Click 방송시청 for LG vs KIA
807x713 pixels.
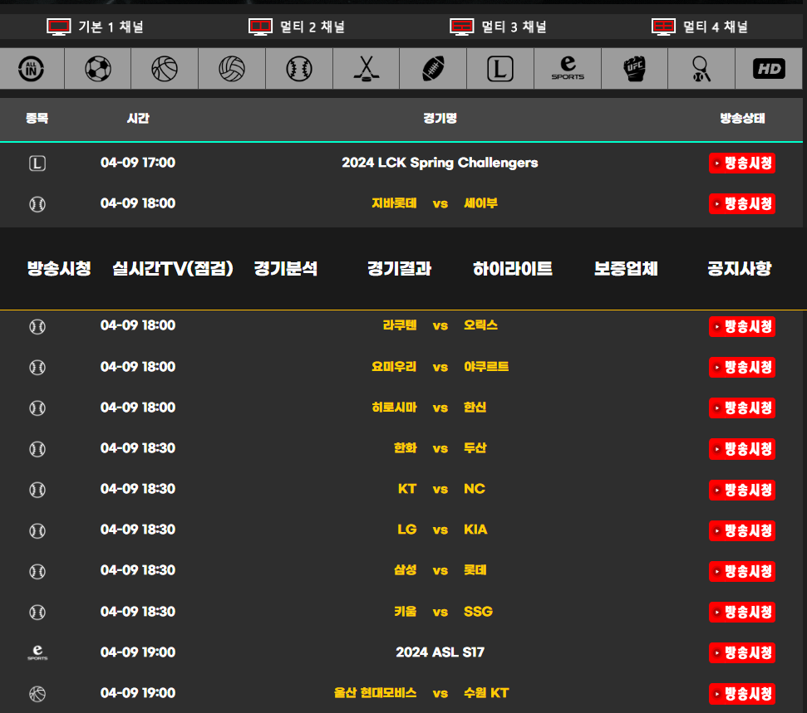742,530
